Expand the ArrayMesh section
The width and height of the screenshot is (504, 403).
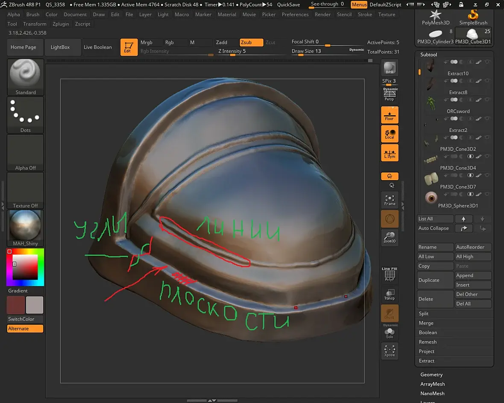pos(432,384)
